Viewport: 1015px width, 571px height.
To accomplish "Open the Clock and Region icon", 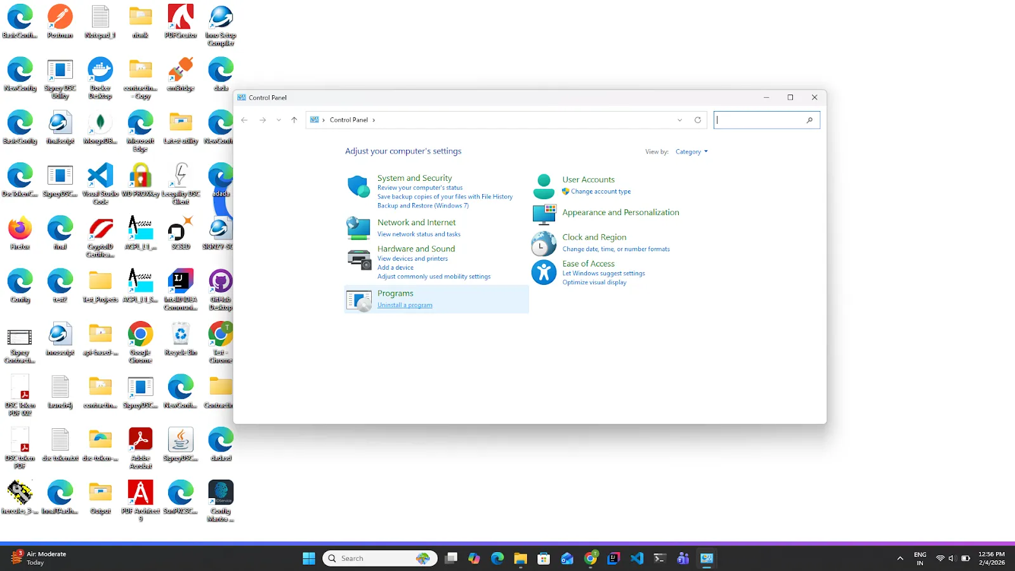I will point(544,243).
